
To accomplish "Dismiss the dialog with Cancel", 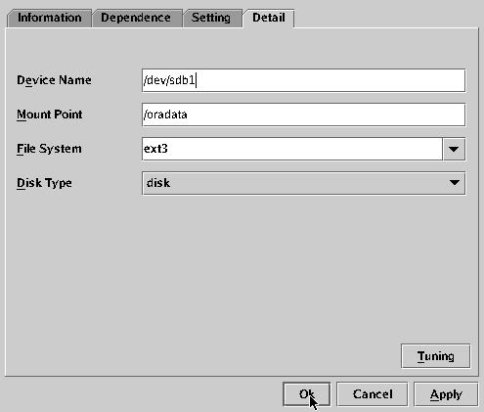I will 373,394.
